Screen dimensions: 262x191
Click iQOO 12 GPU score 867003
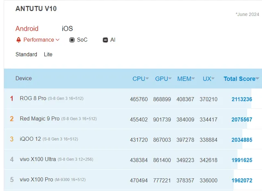point(162,140)
